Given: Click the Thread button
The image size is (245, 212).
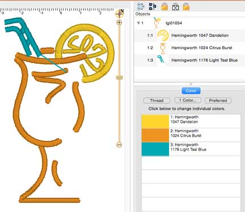Looking at the screenshot, I should pyautogui.click(x=157, y=101).
